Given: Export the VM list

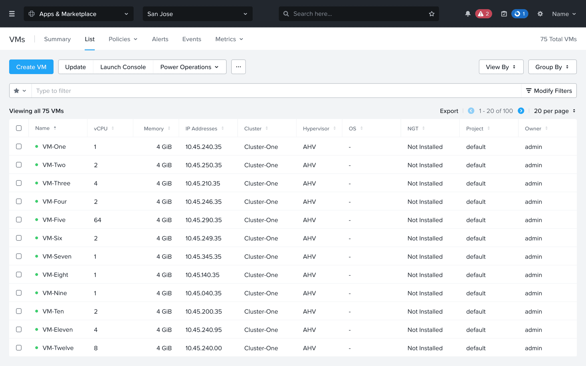Looking at the screenshot, I should click(x=449, y=111).
